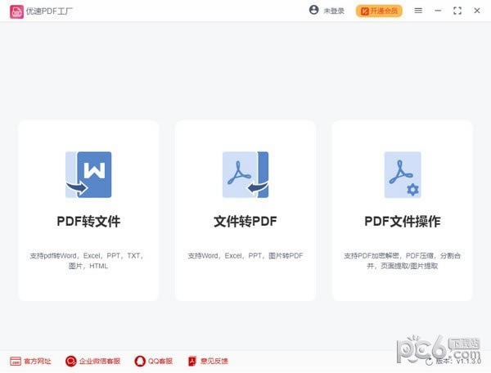Click the 优速PDF工厂 app logo icon
This screenshot has height=373, width=491.
(x=16, y=11)
